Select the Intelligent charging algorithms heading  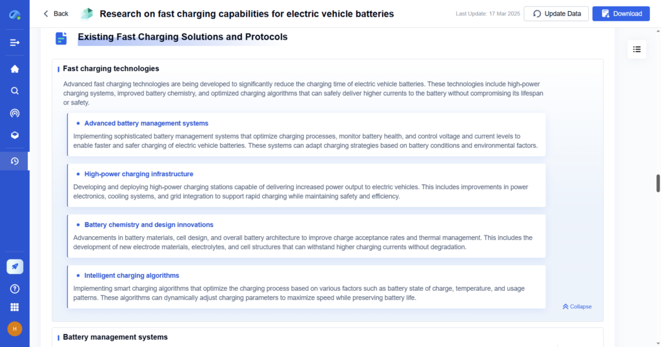click(x=132, y=275)
